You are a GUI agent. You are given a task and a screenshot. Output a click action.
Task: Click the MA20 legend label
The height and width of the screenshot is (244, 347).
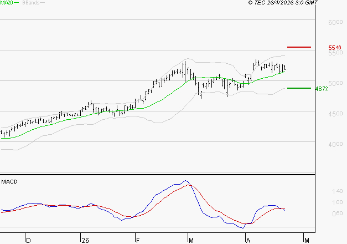coord(7,3)
